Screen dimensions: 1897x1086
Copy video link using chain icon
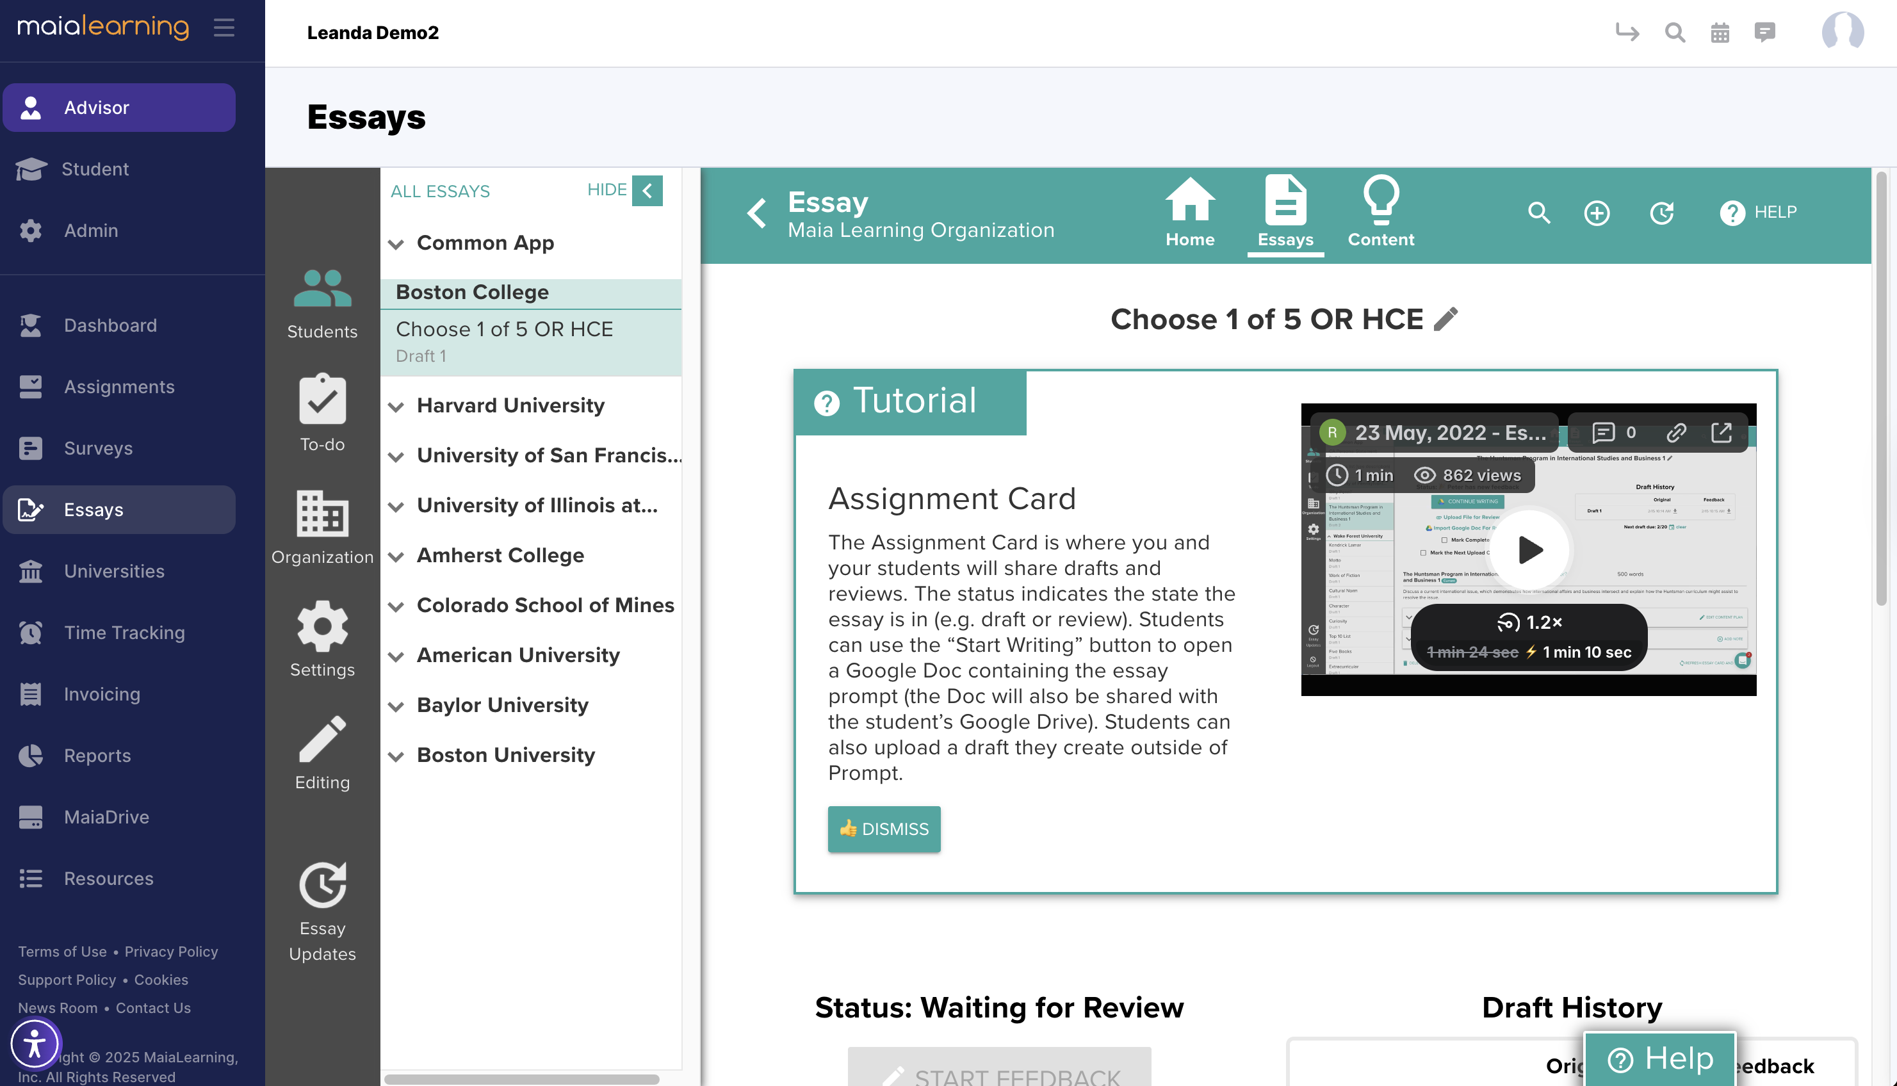(1676, 433)
